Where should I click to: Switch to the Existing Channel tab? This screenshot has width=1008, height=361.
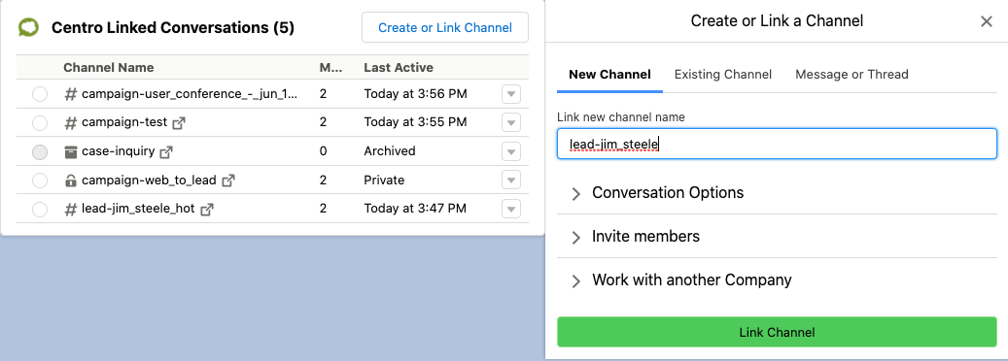click(x=722, y=75)
